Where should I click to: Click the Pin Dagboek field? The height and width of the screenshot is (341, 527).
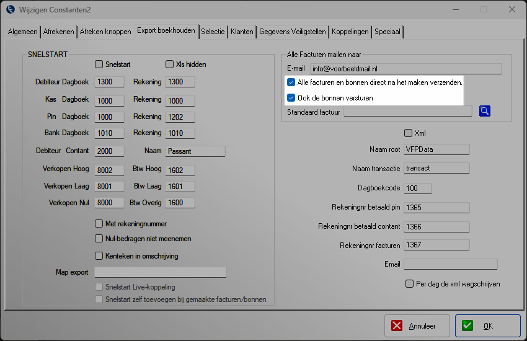point(109,117)
